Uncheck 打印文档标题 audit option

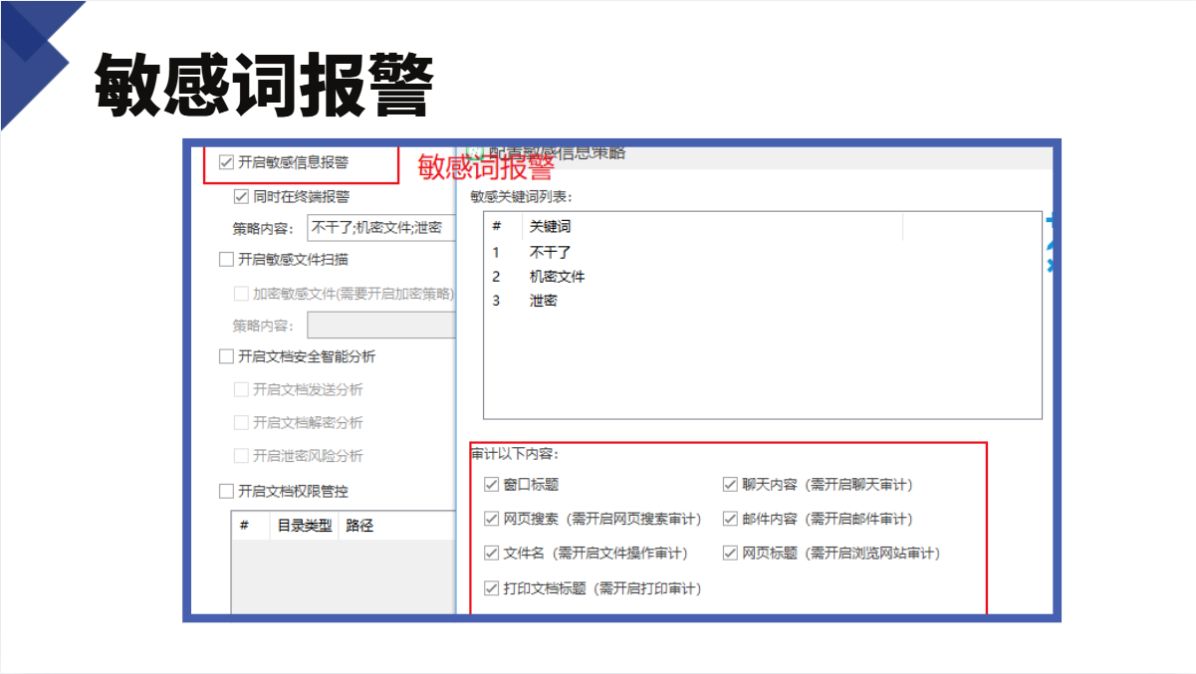click(491, 588)
